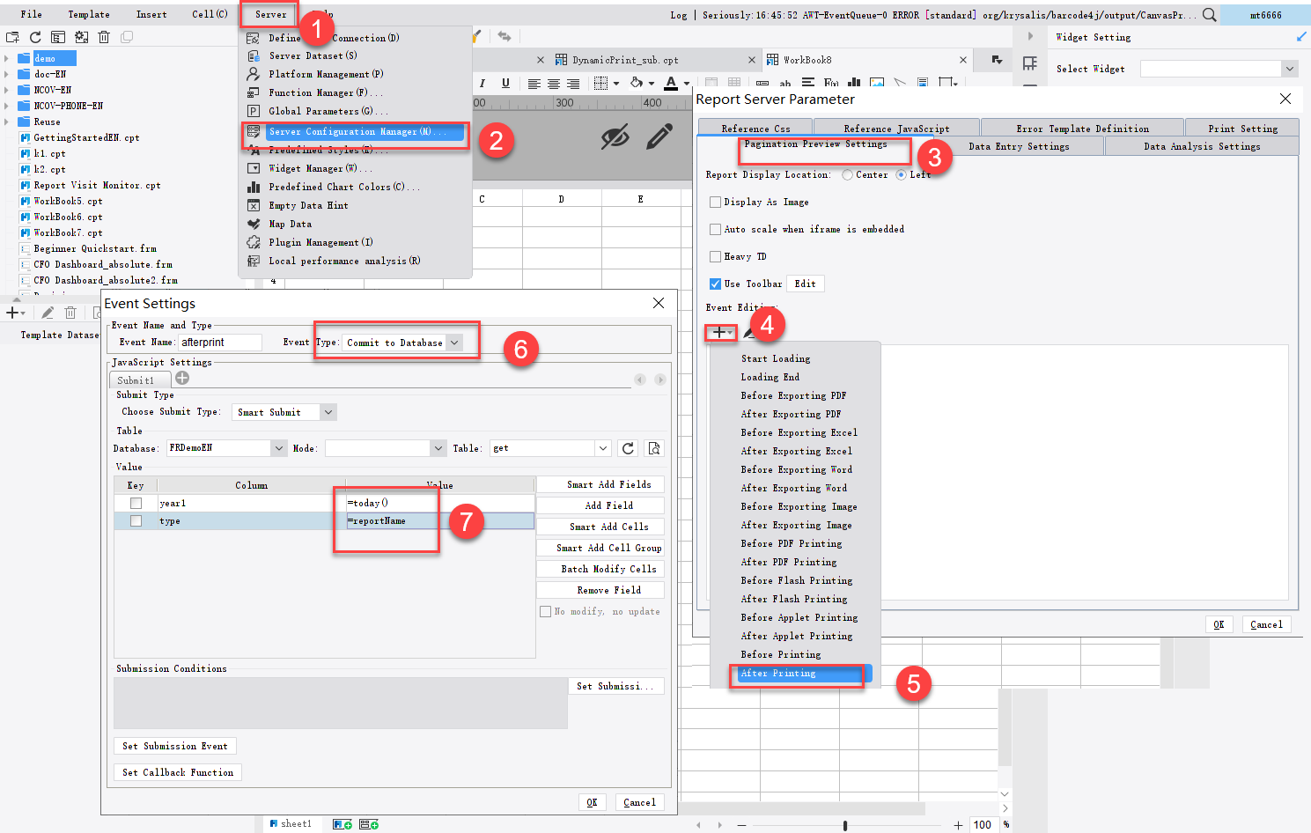Tick the Heavy TD checkbox

tap(716, 256)
